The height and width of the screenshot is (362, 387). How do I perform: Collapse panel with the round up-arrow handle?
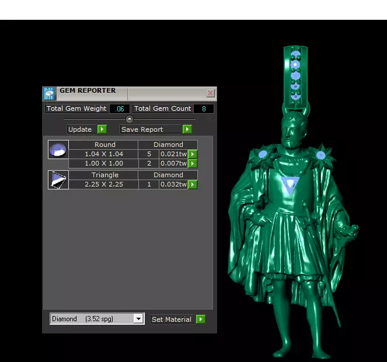130,119
